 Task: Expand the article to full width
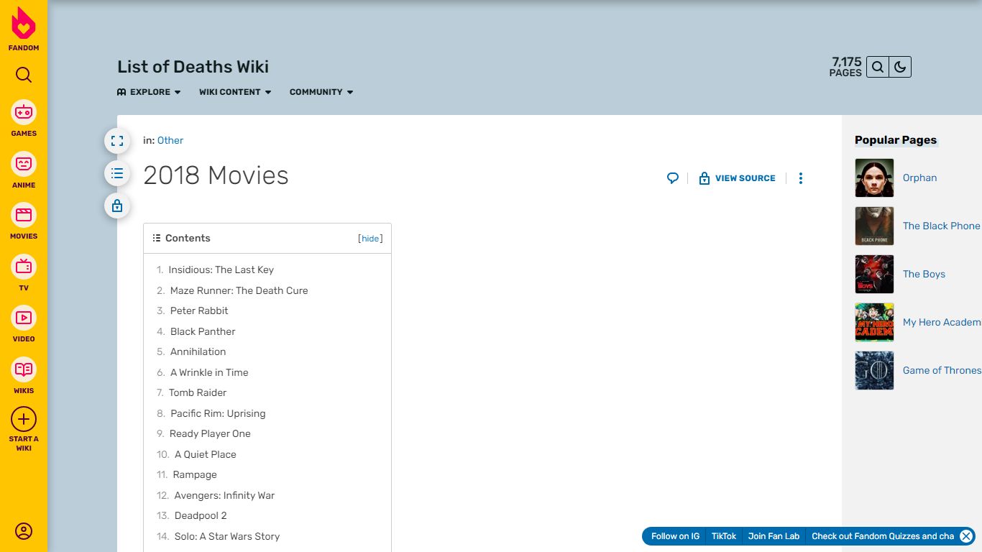(117, 141)
